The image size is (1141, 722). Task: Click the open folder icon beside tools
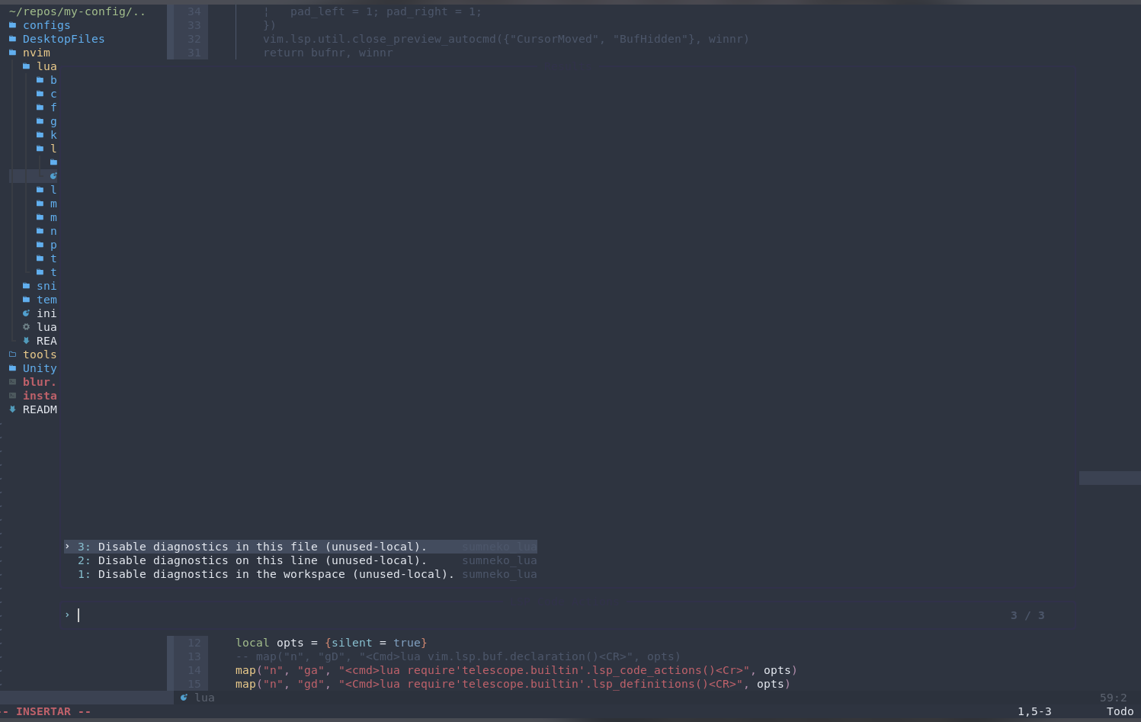pyautogui.click(x=12, y=354)
